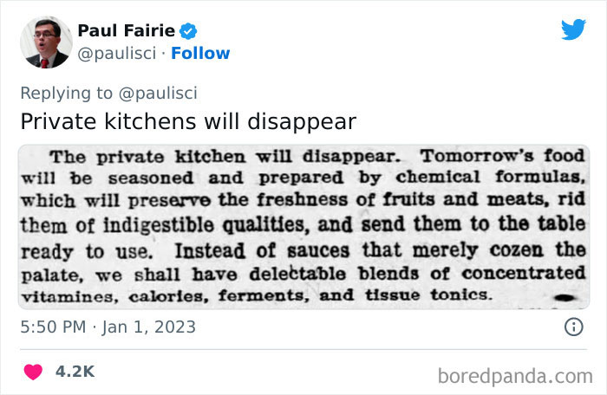607x395 pixels.
Task: Like the tweet with the heart icon
Action: click(x=33, y=372)
